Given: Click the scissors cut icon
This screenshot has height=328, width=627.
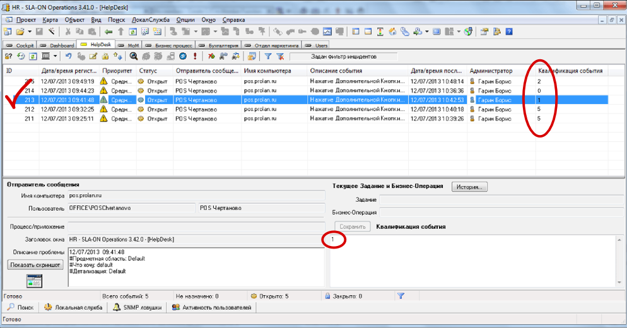Looking at the screenshot, I should pos(68,32).
